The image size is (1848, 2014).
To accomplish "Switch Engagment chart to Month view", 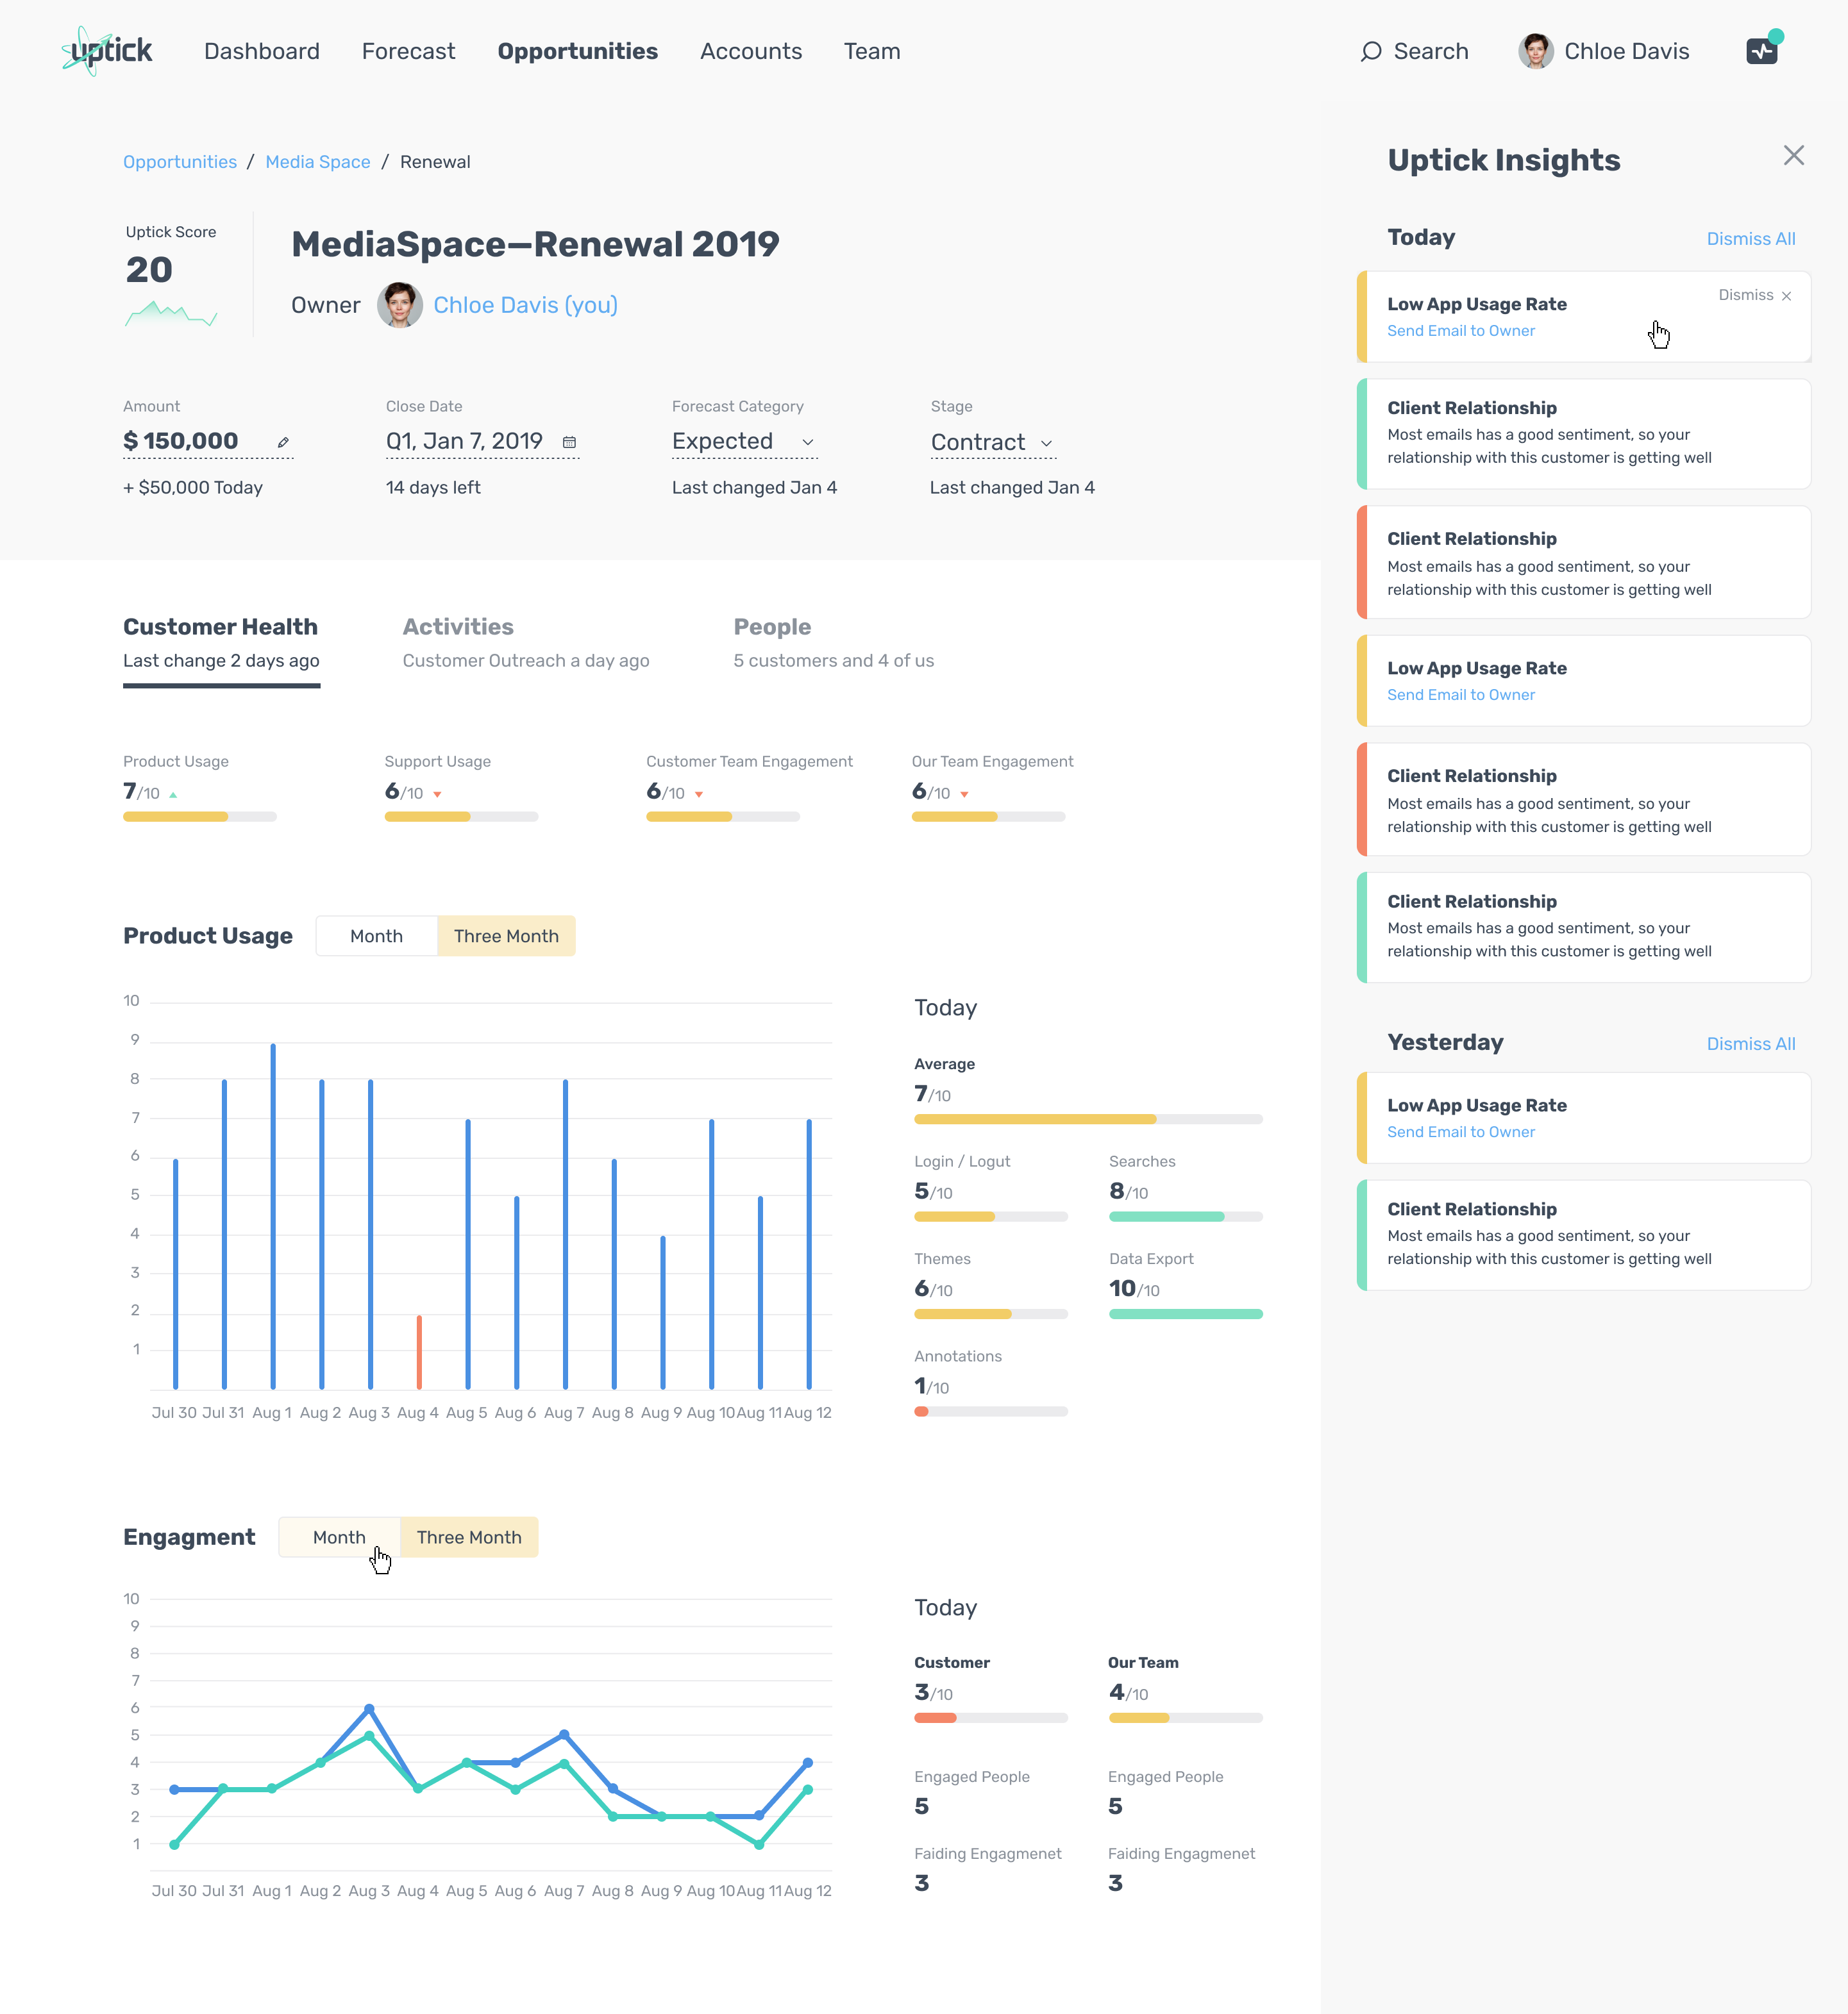I will (339, 1537).
